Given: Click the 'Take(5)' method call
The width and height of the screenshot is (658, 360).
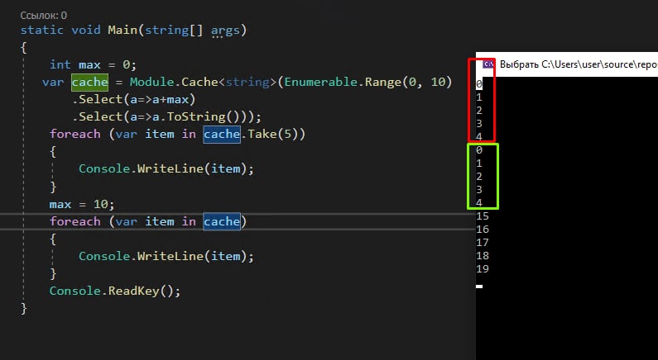Looking at the screenshot, I should pyautogui.click(x=272, y=134).
